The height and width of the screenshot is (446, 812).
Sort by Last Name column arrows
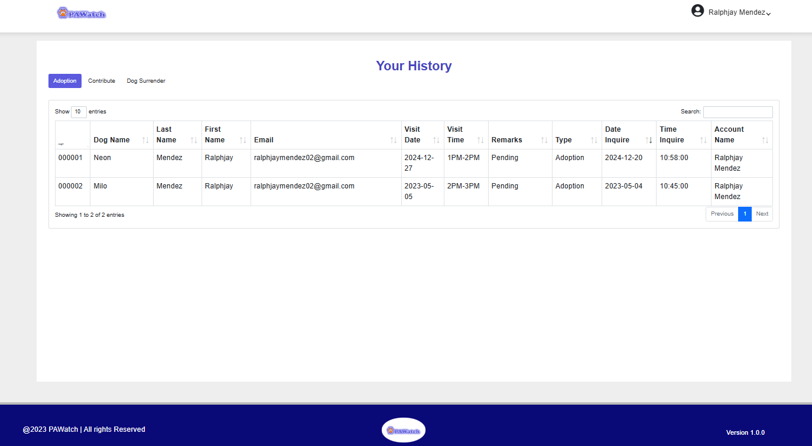coord(194,140)
